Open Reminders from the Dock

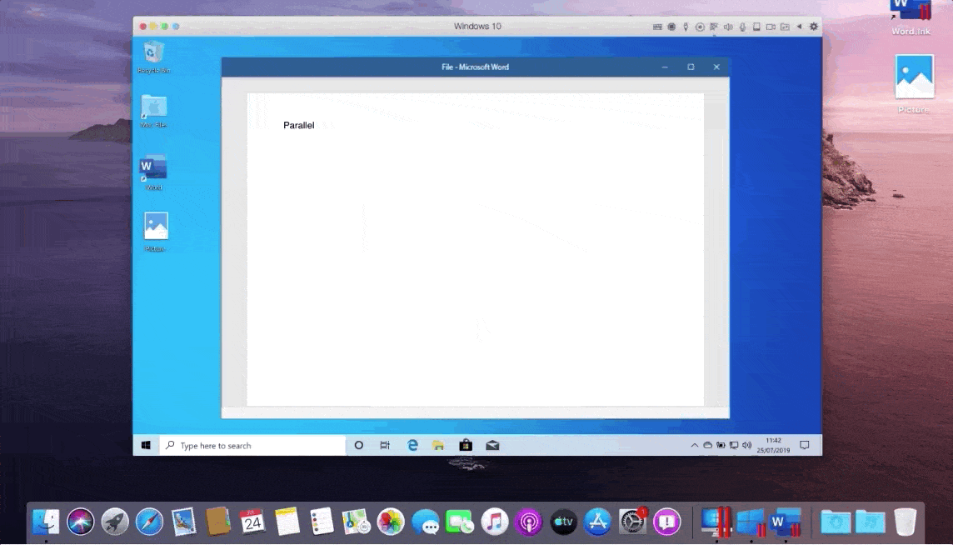click(x=322, y=522)
